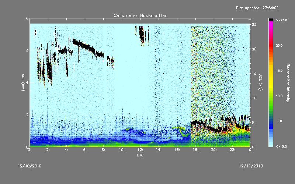Click the '6:' hour tick on UTC axis
295x184 pixels.
click(85, 150)
